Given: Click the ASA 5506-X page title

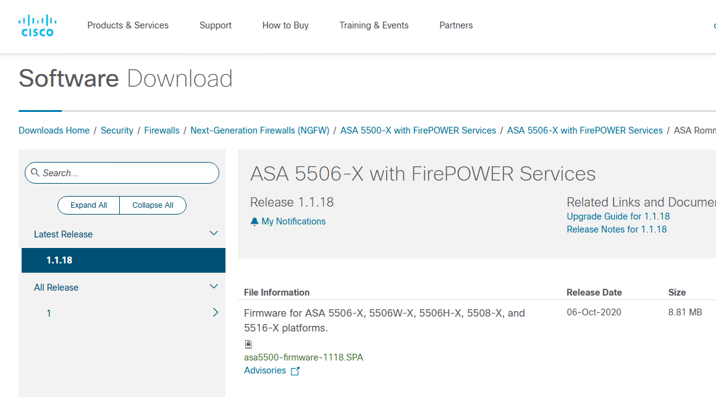Looking at the screenshot, I should (x=423, y=174).
